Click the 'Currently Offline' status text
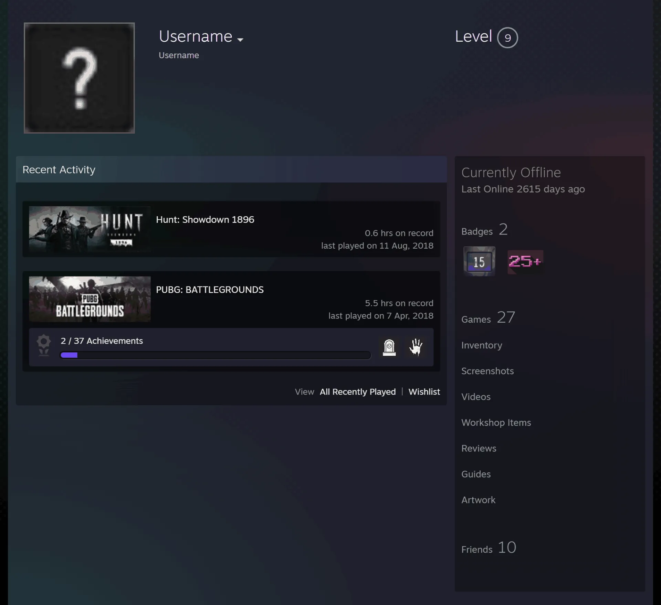 coord(511,172)
